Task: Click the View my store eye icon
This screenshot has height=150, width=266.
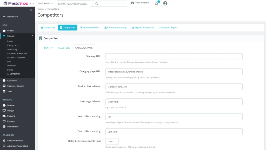Action: pyautogui.click(x=132, y=3)
